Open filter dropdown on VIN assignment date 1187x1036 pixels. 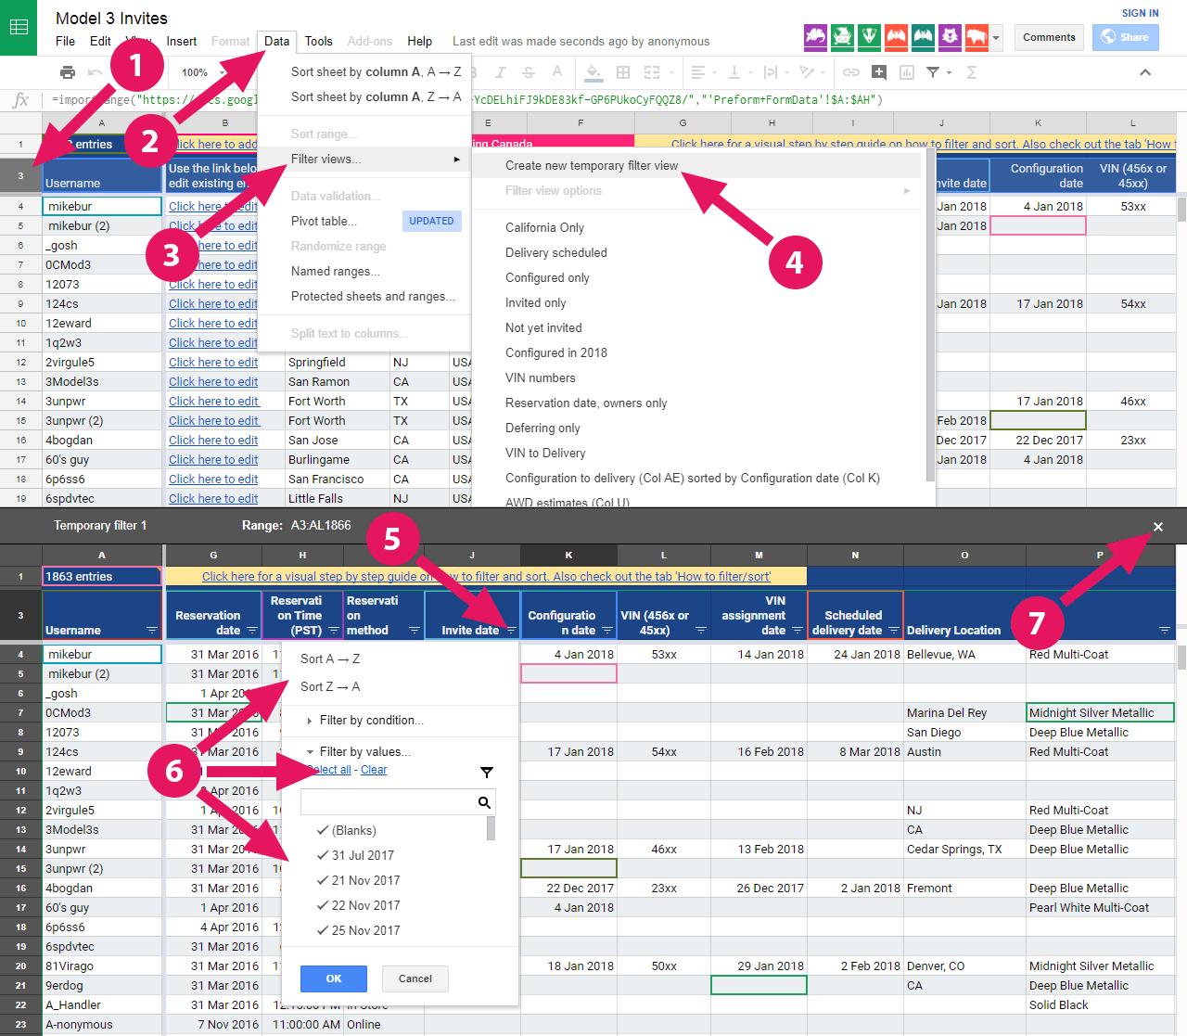click(798, 631)
